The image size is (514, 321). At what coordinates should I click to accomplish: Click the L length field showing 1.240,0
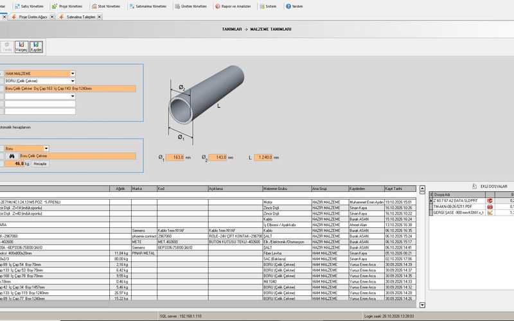[263, 157]
